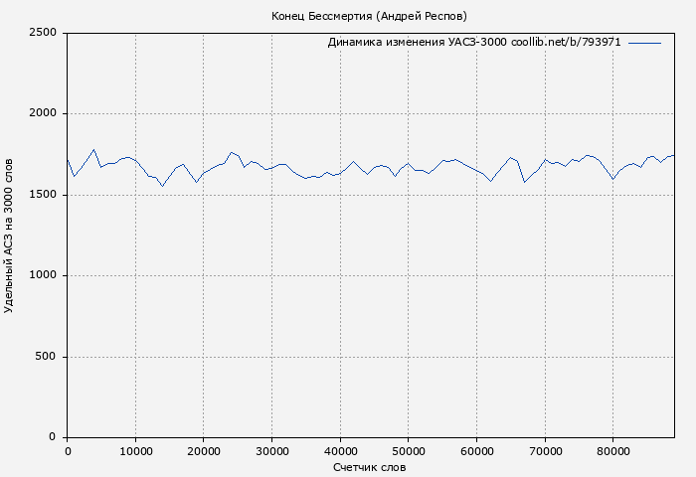The width and height of the screenshot is (696, 477).
Task: Open the coollib.net/b/793971 link in legend
Action: [x=566, y=43]
